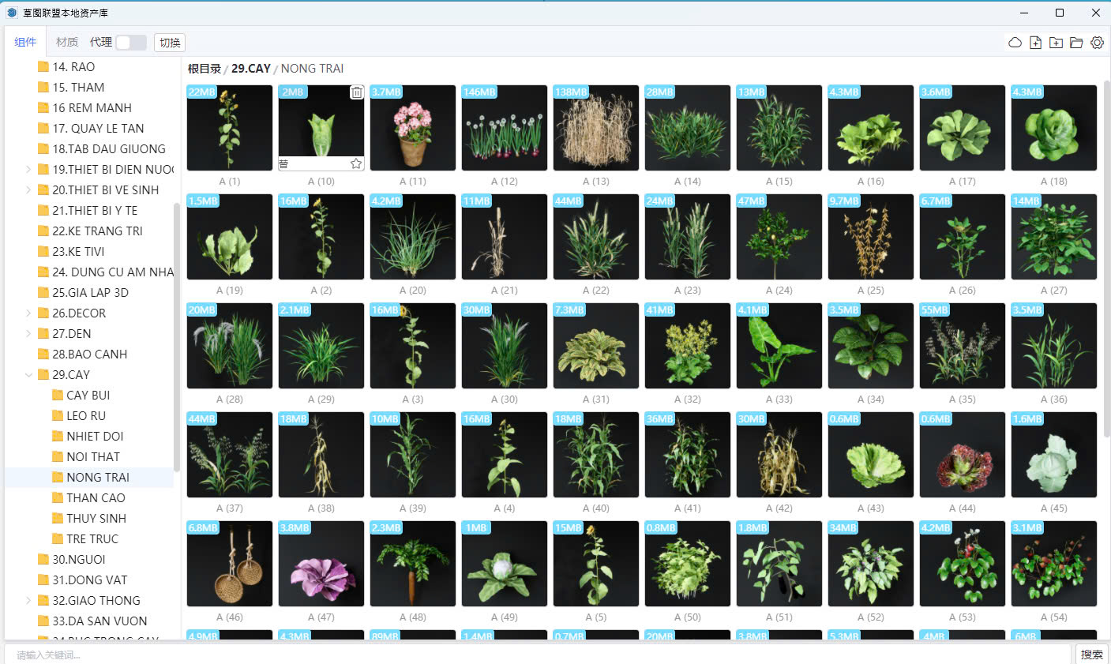Click the add file icon
1111x664 pixels.
1035,43
